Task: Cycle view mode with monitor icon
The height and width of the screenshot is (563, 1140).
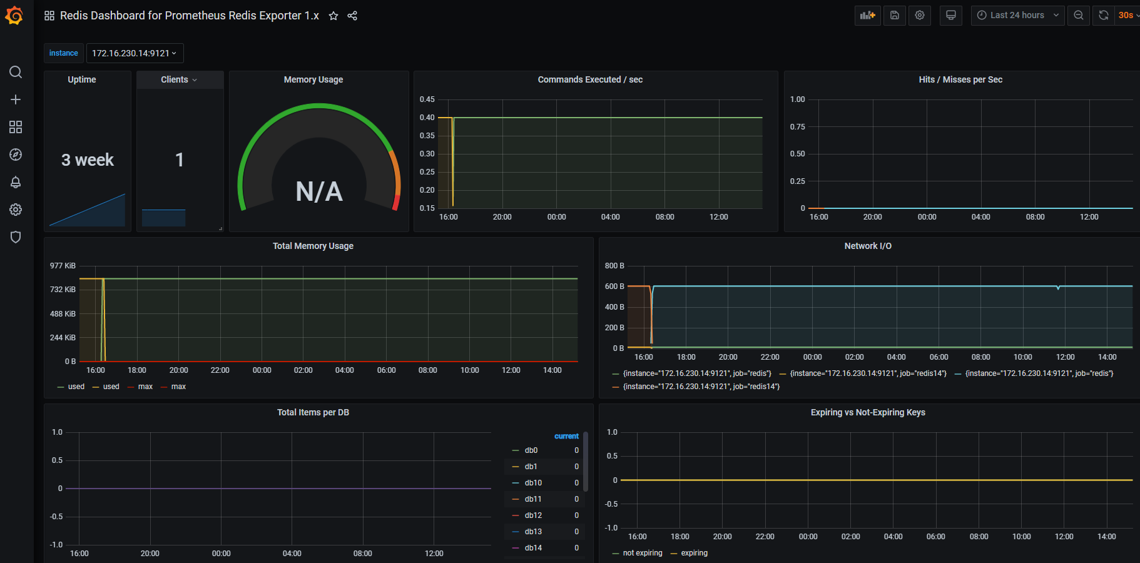Action: point(951,16)
